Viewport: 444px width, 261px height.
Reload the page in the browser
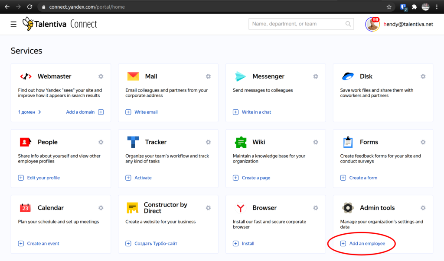(x=30, y=7)
